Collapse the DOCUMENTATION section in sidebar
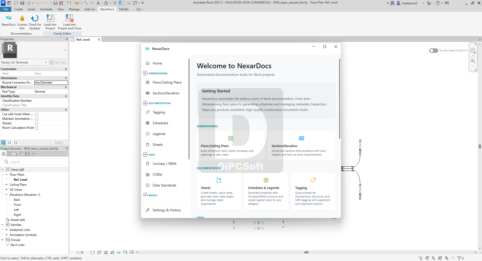 (x=145, y=103)
